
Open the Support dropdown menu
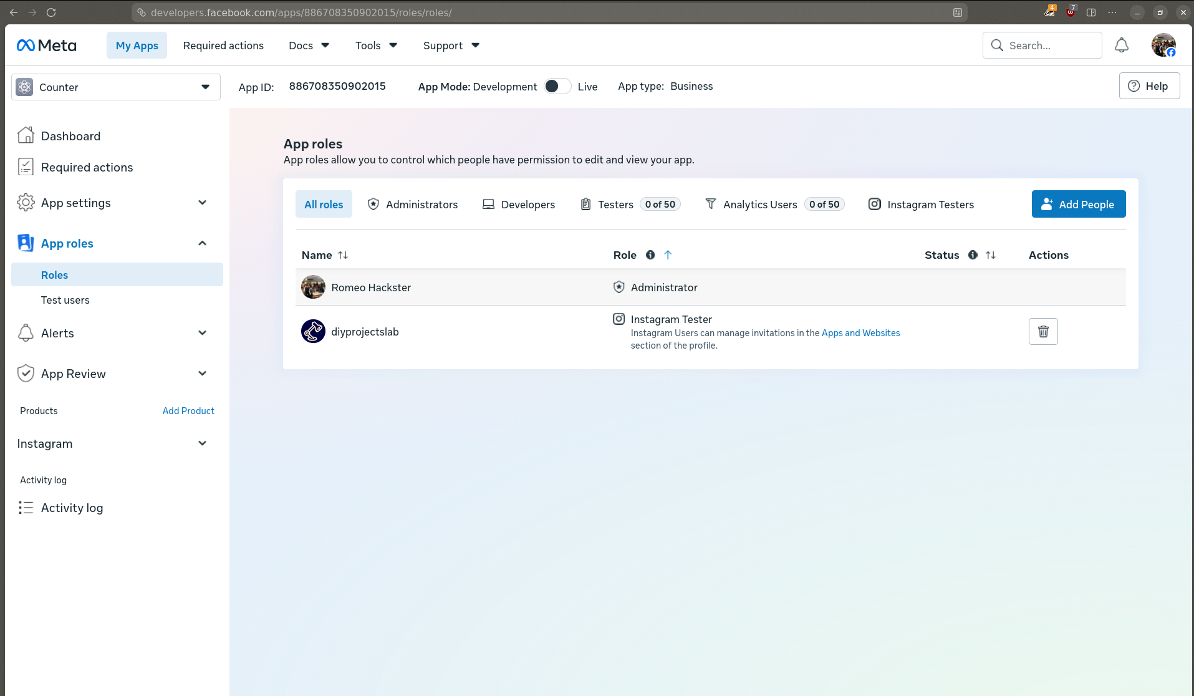pyautogui.click(x=451, y=46)
